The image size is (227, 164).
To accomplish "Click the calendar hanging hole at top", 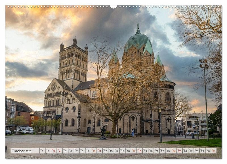I will coord(113,6).
